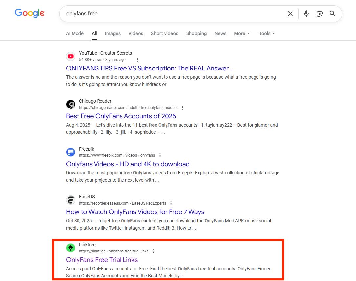Clear the search box with the X icon

point(290,14)
